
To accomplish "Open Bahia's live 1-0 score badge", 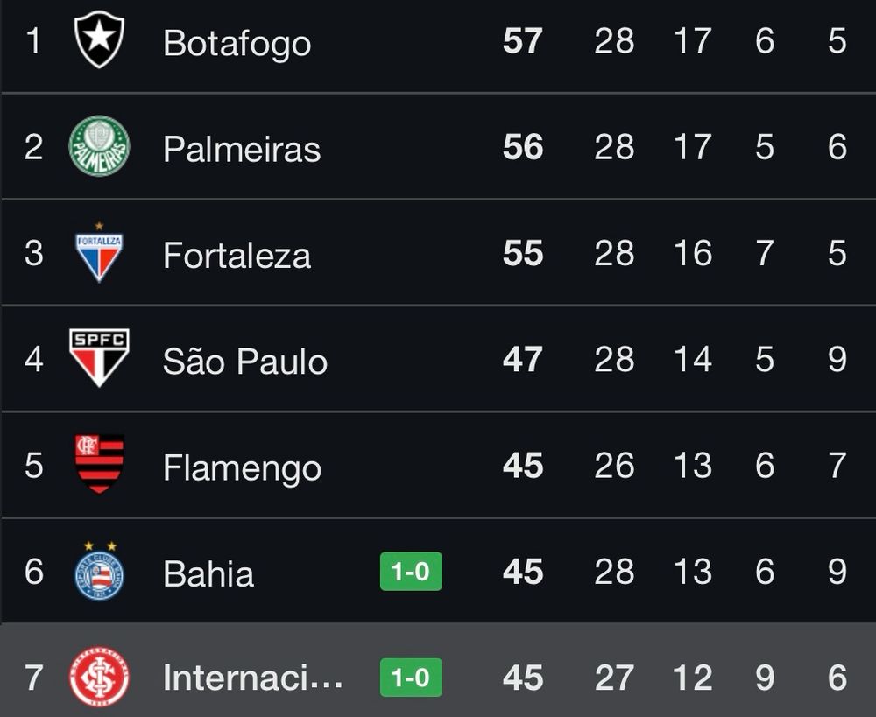I will click(x=411, y=572).
